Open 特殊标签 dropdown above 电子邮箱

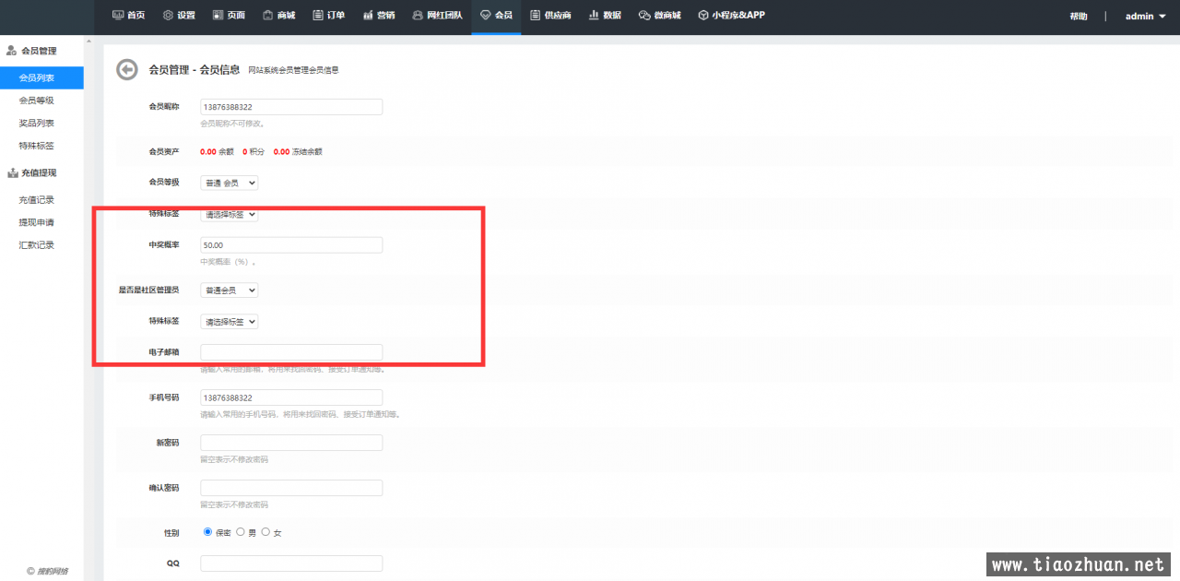coord(230,322)
